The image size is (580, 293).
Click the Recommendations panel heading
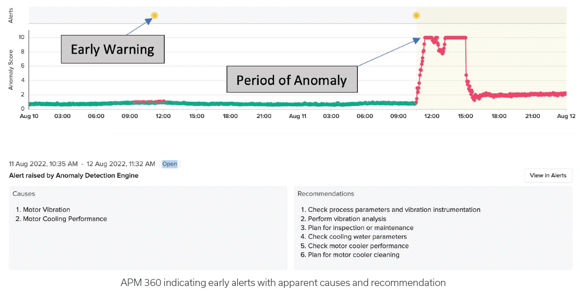point(326,194)
